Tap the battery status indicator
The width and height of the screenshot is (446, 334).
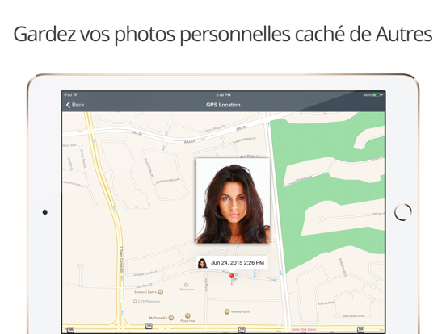pos(377,95)
